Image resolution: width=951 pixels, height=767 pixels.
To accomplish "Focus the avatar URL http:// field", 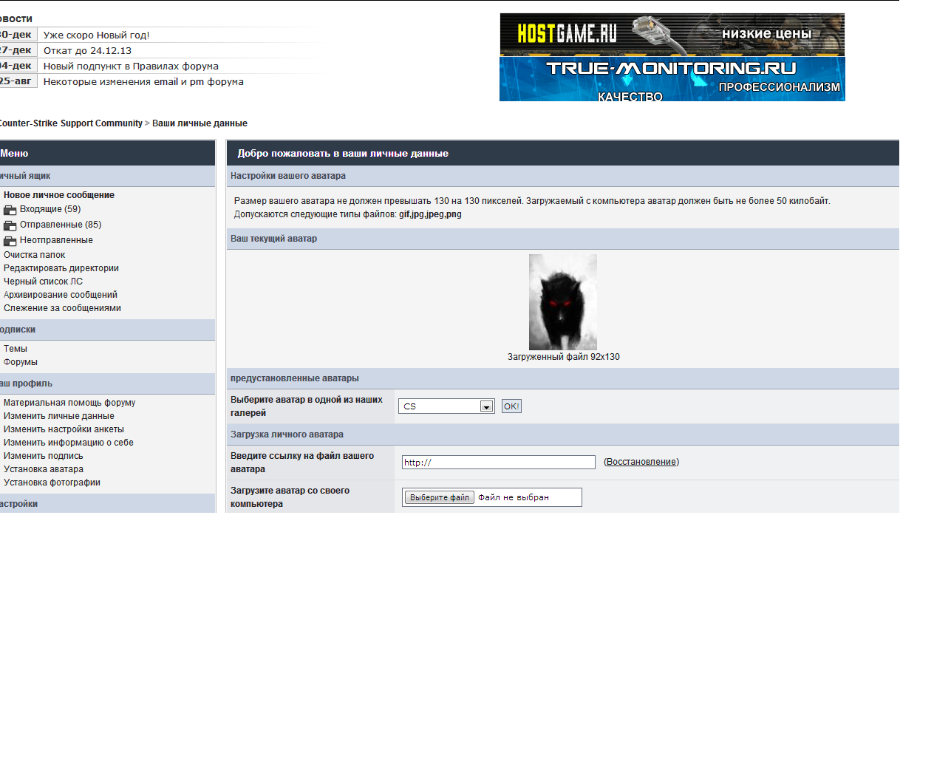I will (498, 463).
